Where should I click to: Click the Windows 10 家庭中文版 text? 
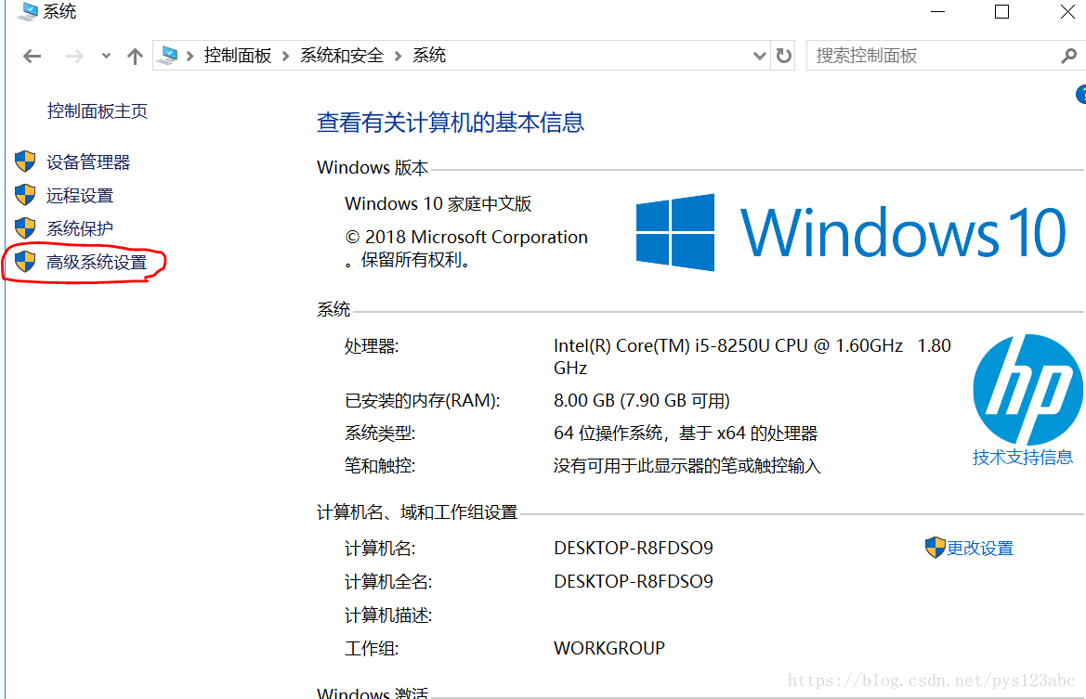pyautogui.click(x=438, y=204)
